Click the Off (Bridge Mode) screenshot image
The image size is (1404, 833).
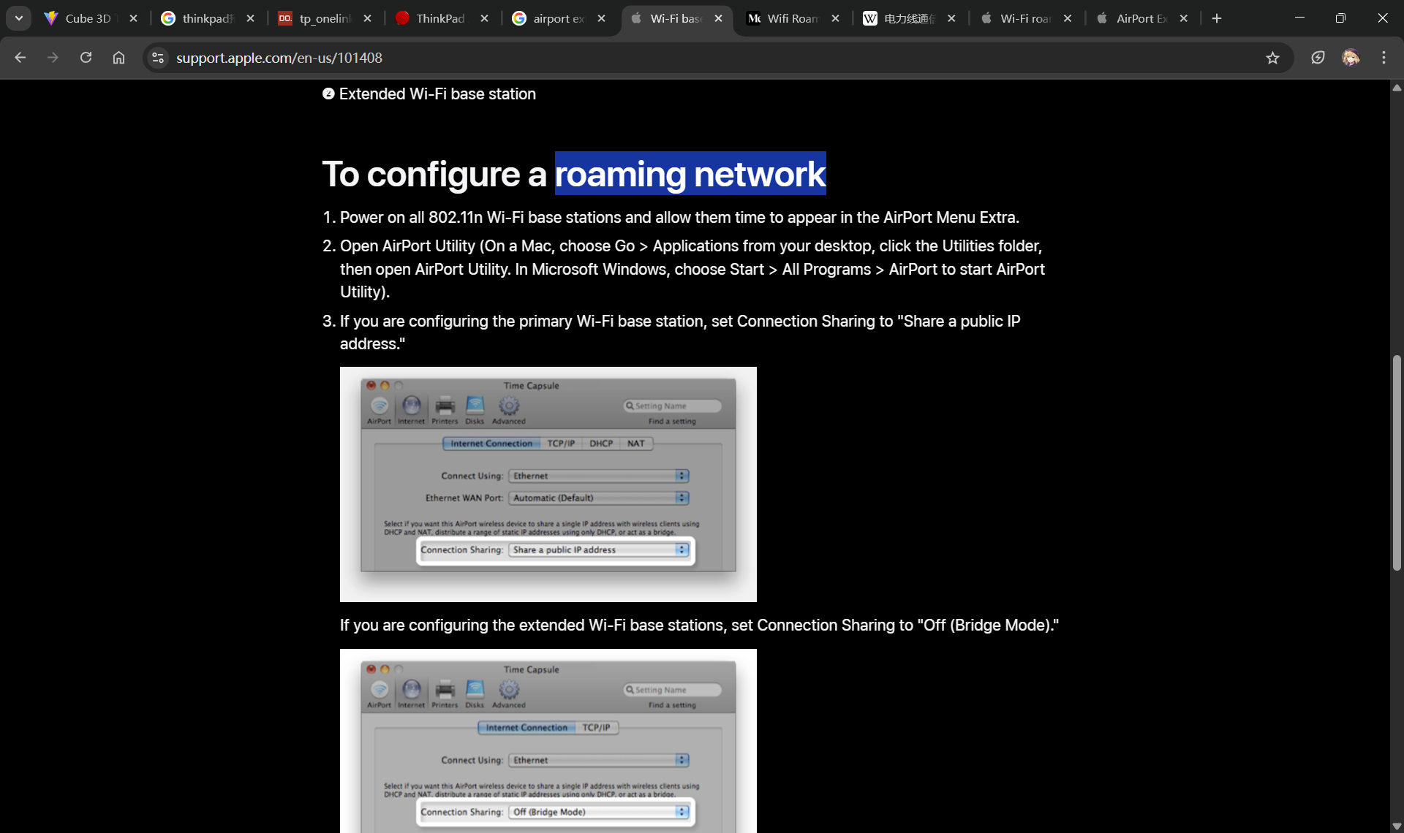pyautogui.click(x=548, y=739)
